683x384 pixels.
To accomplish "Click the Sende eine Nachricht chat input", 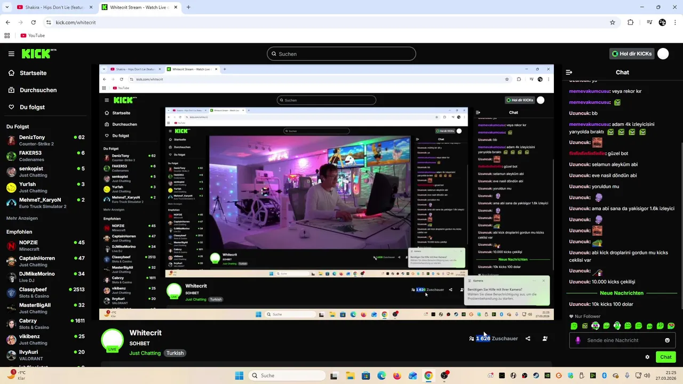I will 622,340.
